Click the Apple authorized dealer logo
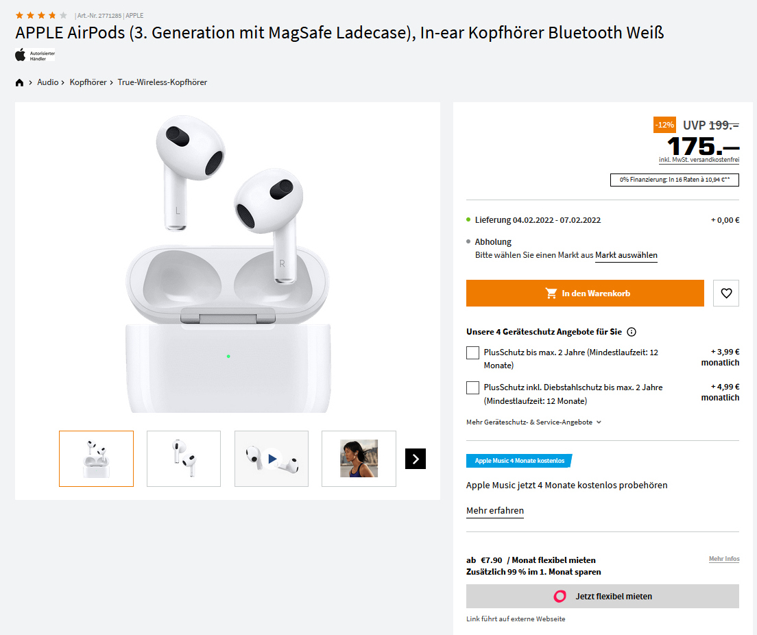 pos(35,55)
